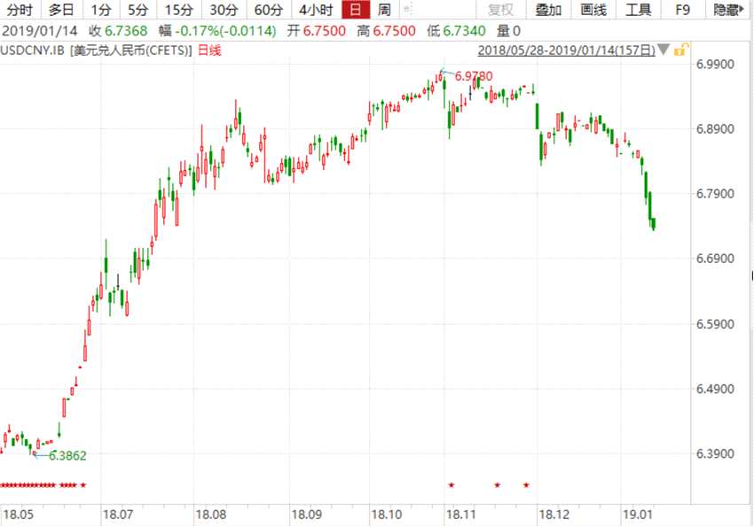The image size is (754, 526).
Task: Open the 叠加 overlay option
Action: click(548, 10)
